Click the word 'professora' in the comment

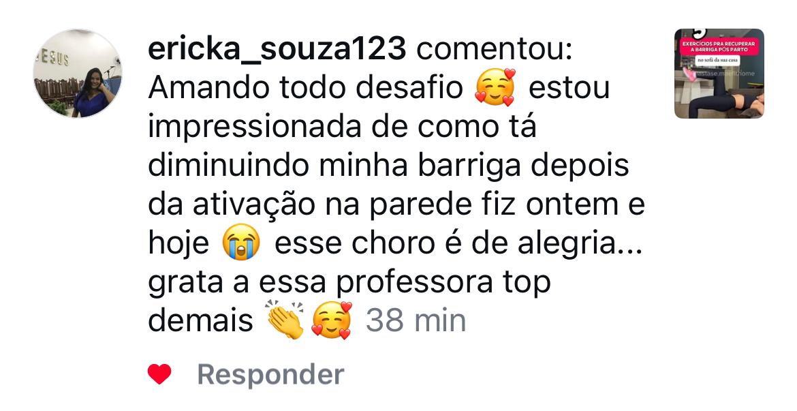pyautogui.click(x=415, y=283)
